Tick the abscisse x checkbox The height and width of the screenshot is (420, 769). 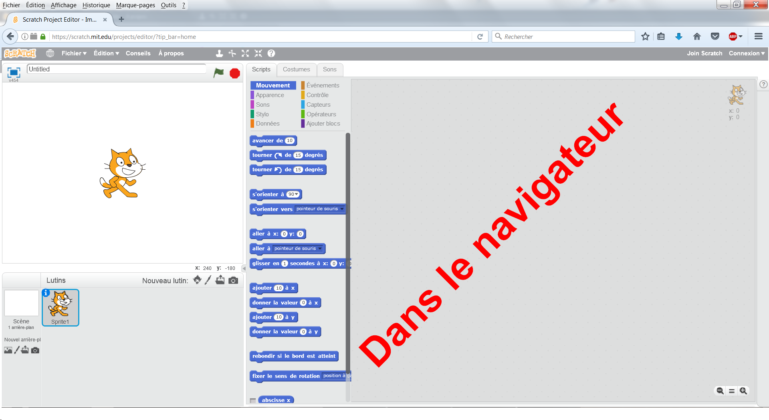pos(253,400)
